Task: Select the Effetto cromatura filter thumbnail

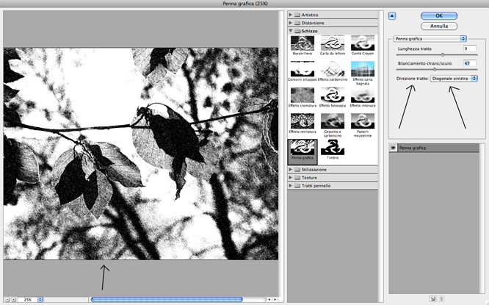Action: click(303, 96)
